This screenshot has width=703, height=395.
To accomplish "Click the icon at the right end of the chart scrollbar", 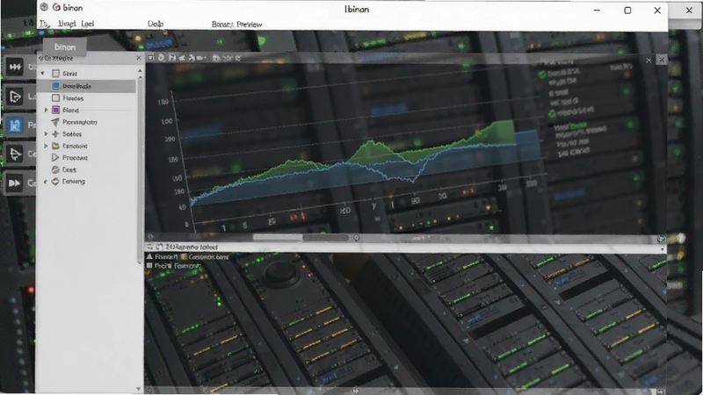I will point(661,238).
